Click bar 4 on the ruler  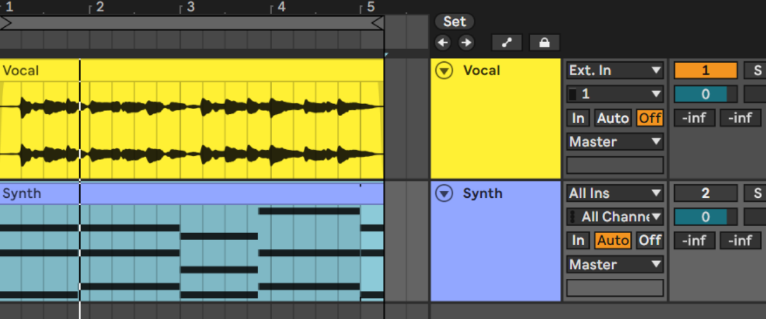tap(280, 7)
